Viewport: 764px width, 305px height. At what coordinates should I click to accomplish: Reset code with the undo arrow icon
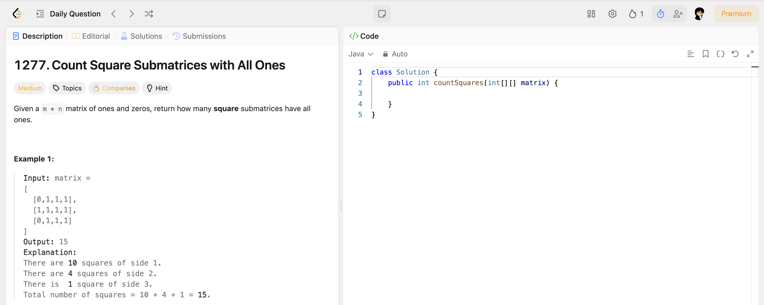pyautogui.click(x=735, y=54)
